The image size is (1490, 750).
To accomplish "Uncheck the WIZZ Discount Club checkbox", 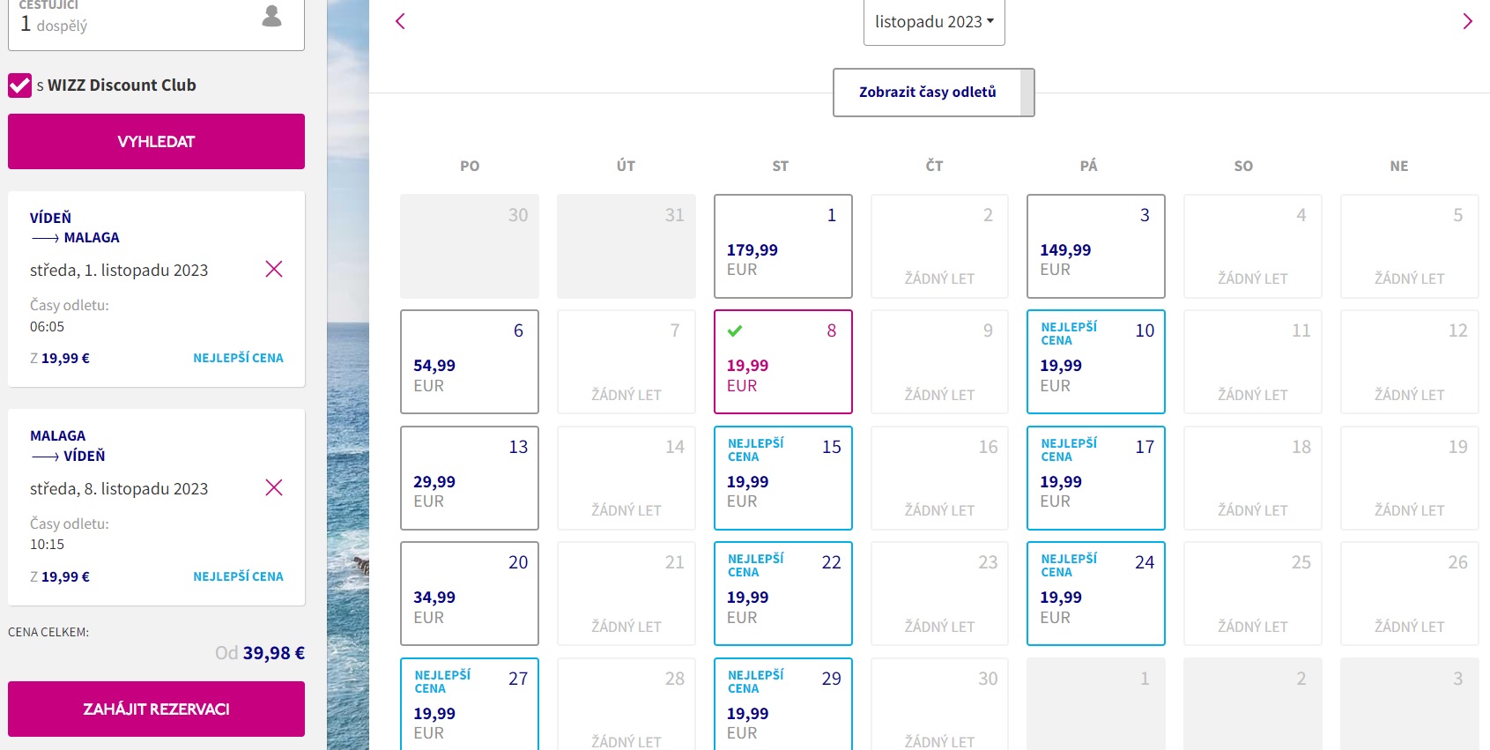I will [x=19, y=85].
